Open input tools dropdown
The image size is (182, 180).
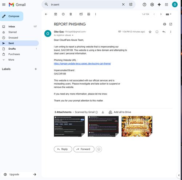point(169,14)
